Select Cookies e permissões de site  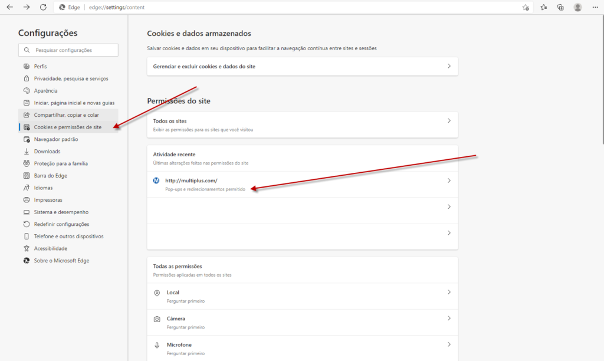pyautogui.click(x=67, y=127)
